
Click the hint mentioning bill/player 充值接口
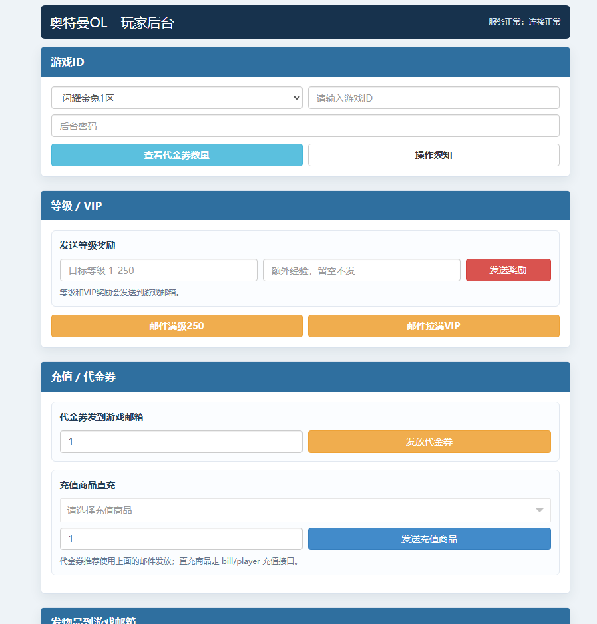click(x=179, y=561)
